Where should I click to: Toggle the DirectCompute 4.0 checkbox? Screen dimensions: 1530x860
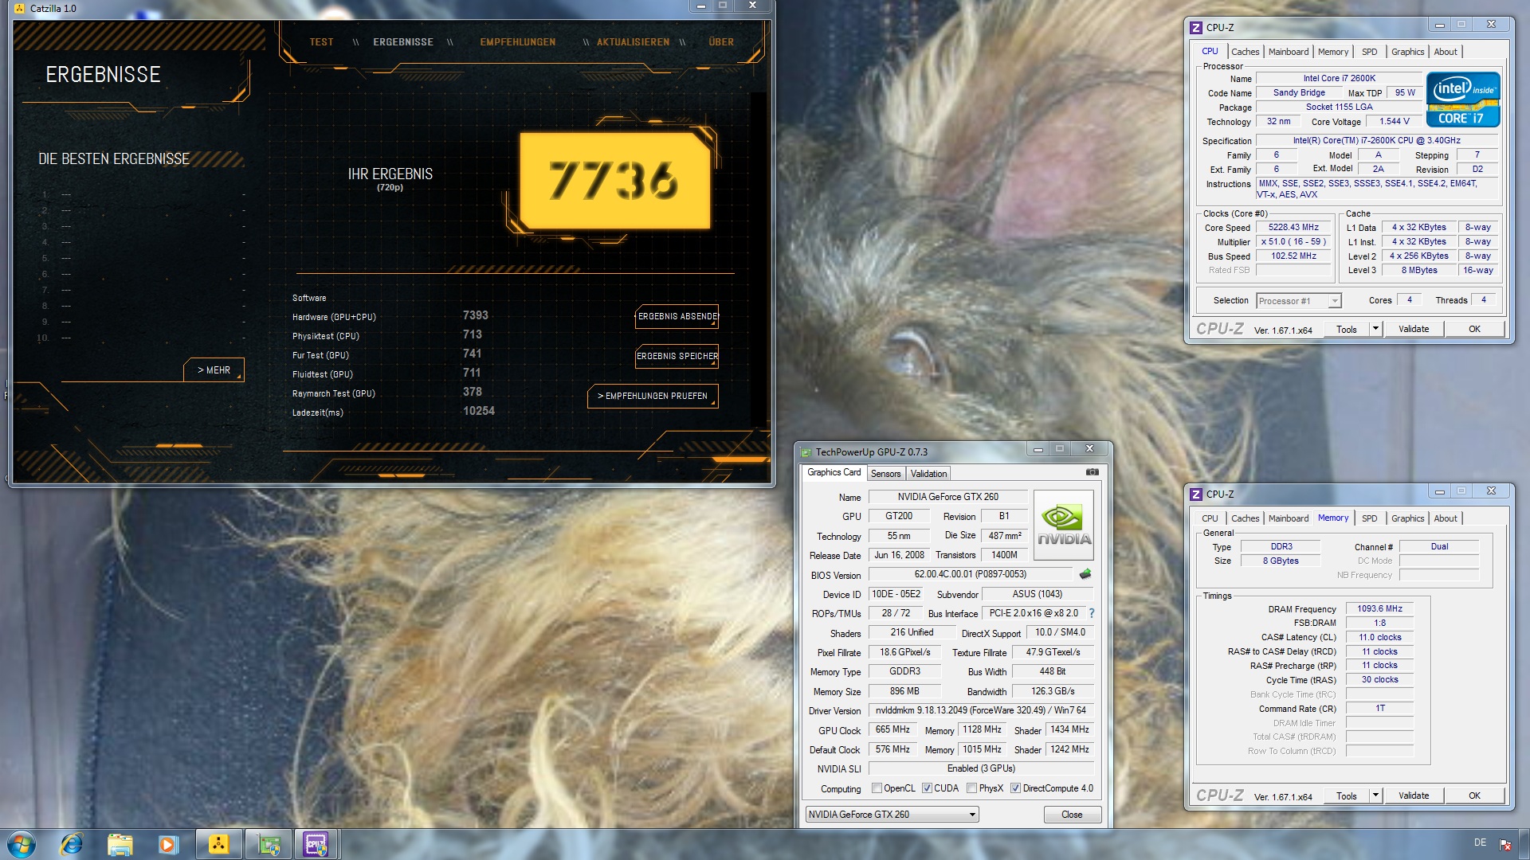pos(1015,788)
